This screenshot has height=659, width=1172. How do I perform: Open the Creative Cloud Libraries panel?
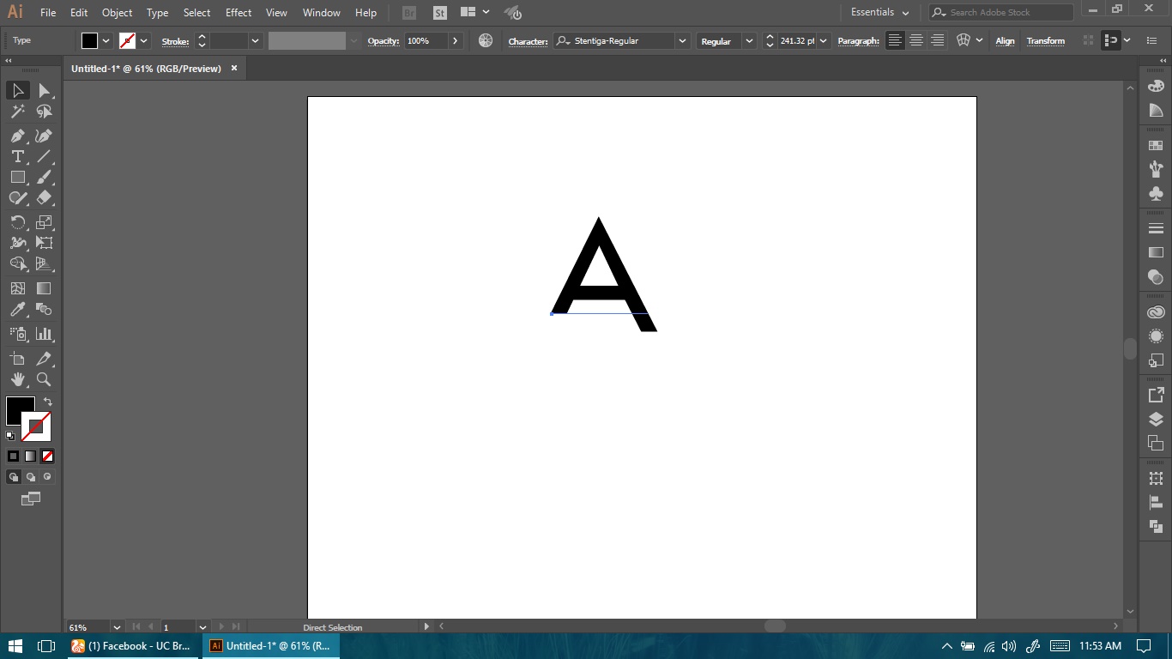(1156, 312)
